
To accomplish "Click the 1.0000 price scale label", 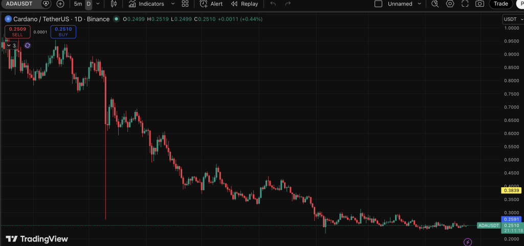I will point(512,28).
